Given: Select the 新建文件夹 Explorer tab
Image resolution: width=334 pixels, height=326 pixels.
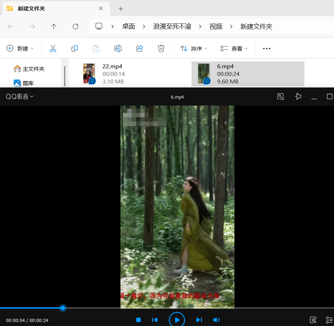Looking at the screenshot, I should point(56,9).
